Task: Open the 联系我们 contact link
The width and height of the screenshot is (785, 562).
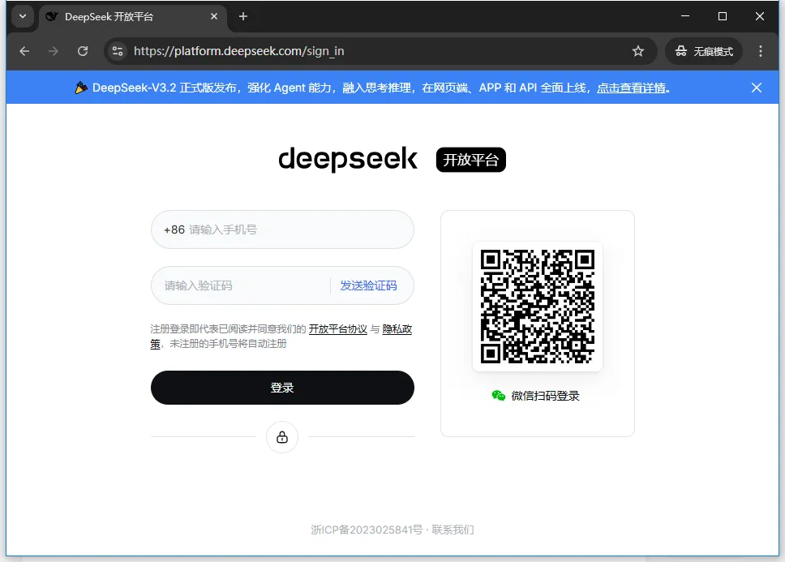Action: (453, 530)
